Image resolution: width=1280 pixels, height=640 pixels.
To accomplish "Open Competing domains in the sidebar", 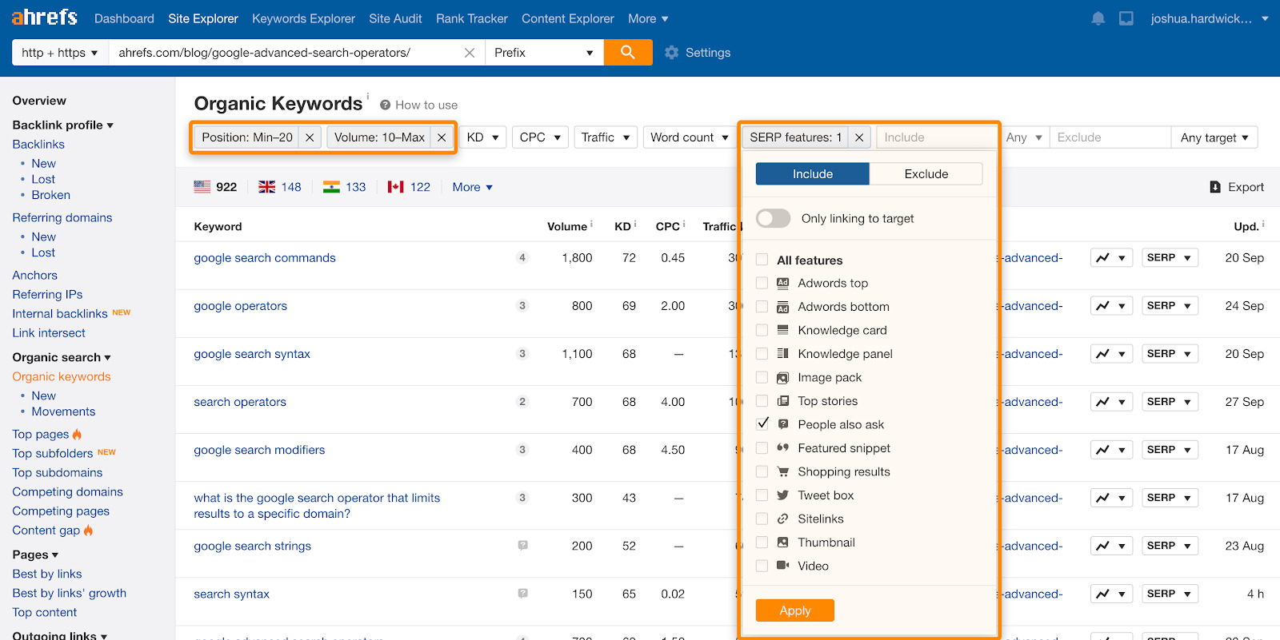I will pyautogui.click(x=68, y=492).
